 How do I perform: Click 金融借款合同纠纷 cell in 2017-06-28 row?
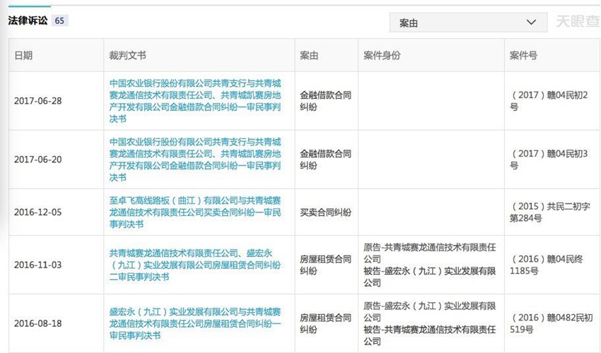tap(325, 101)
